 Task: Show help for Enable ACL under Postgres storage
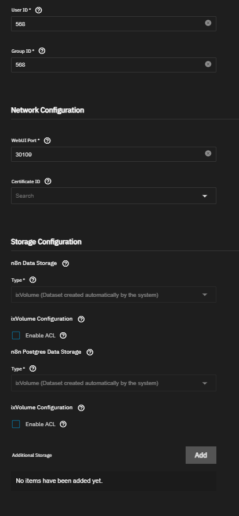pos(63,424)
